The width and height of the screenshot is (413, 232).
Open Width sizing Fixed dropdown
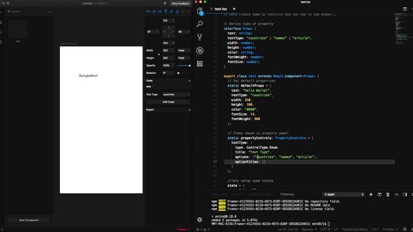point(183,50)
